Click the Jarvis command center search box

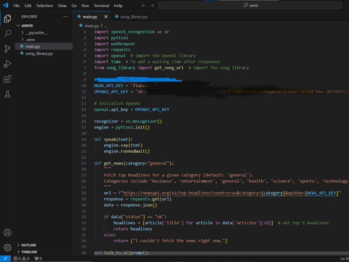(x=250, y=5)
